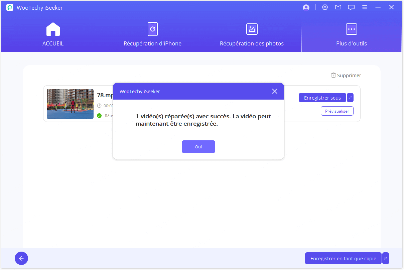Image resolution: width=404 pixels, height=270 pixels.
Task: Confirm the dialog with Oui button
Action: (198, 147)
